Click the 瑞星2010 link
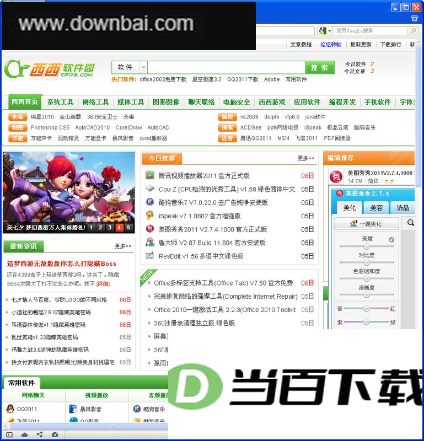The height and width of the screenshot is (441, 424). (42, 117)
